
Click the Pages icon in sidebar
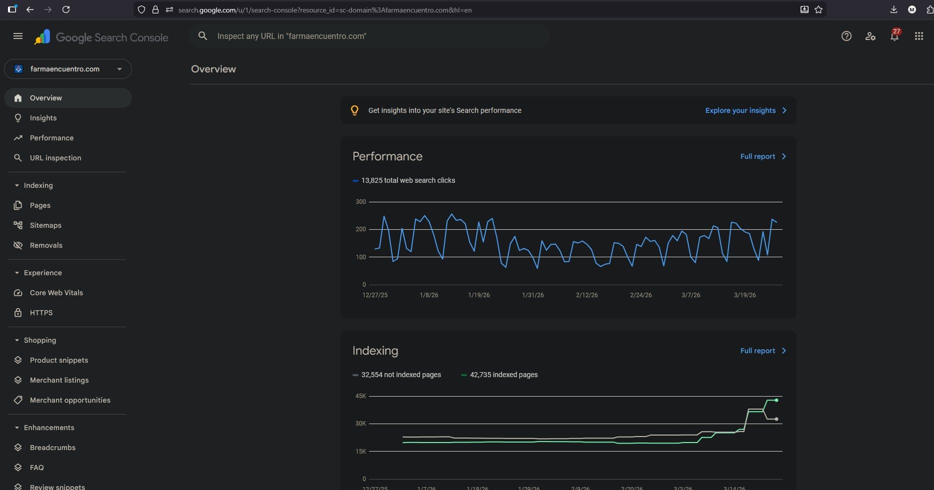click(x=18, y=205)
